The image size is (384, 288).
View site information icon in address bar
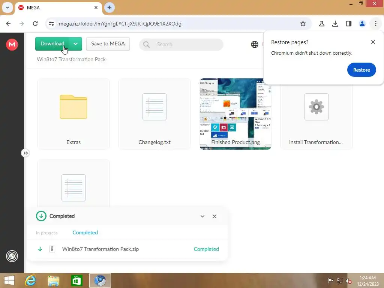click(x=51, y=24)
